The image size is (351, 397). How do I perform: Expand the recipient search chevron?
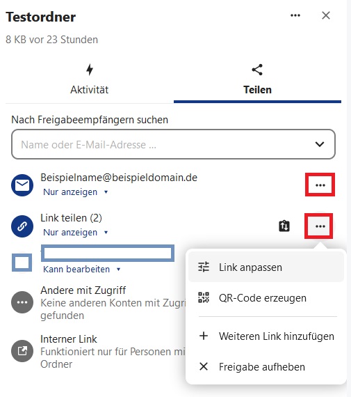pos(320,144)
